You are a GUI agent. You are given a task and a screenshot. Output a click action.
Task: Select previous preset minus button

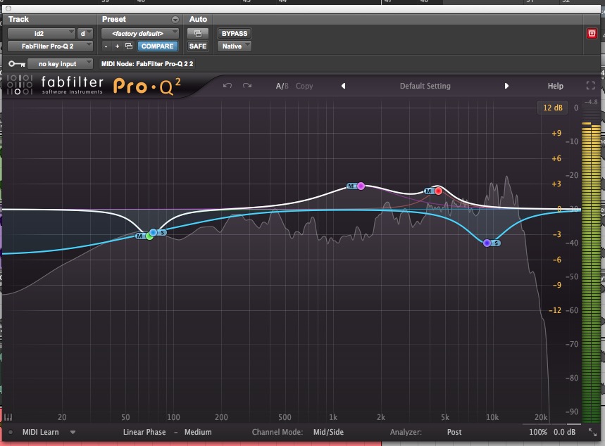point(106,46)
